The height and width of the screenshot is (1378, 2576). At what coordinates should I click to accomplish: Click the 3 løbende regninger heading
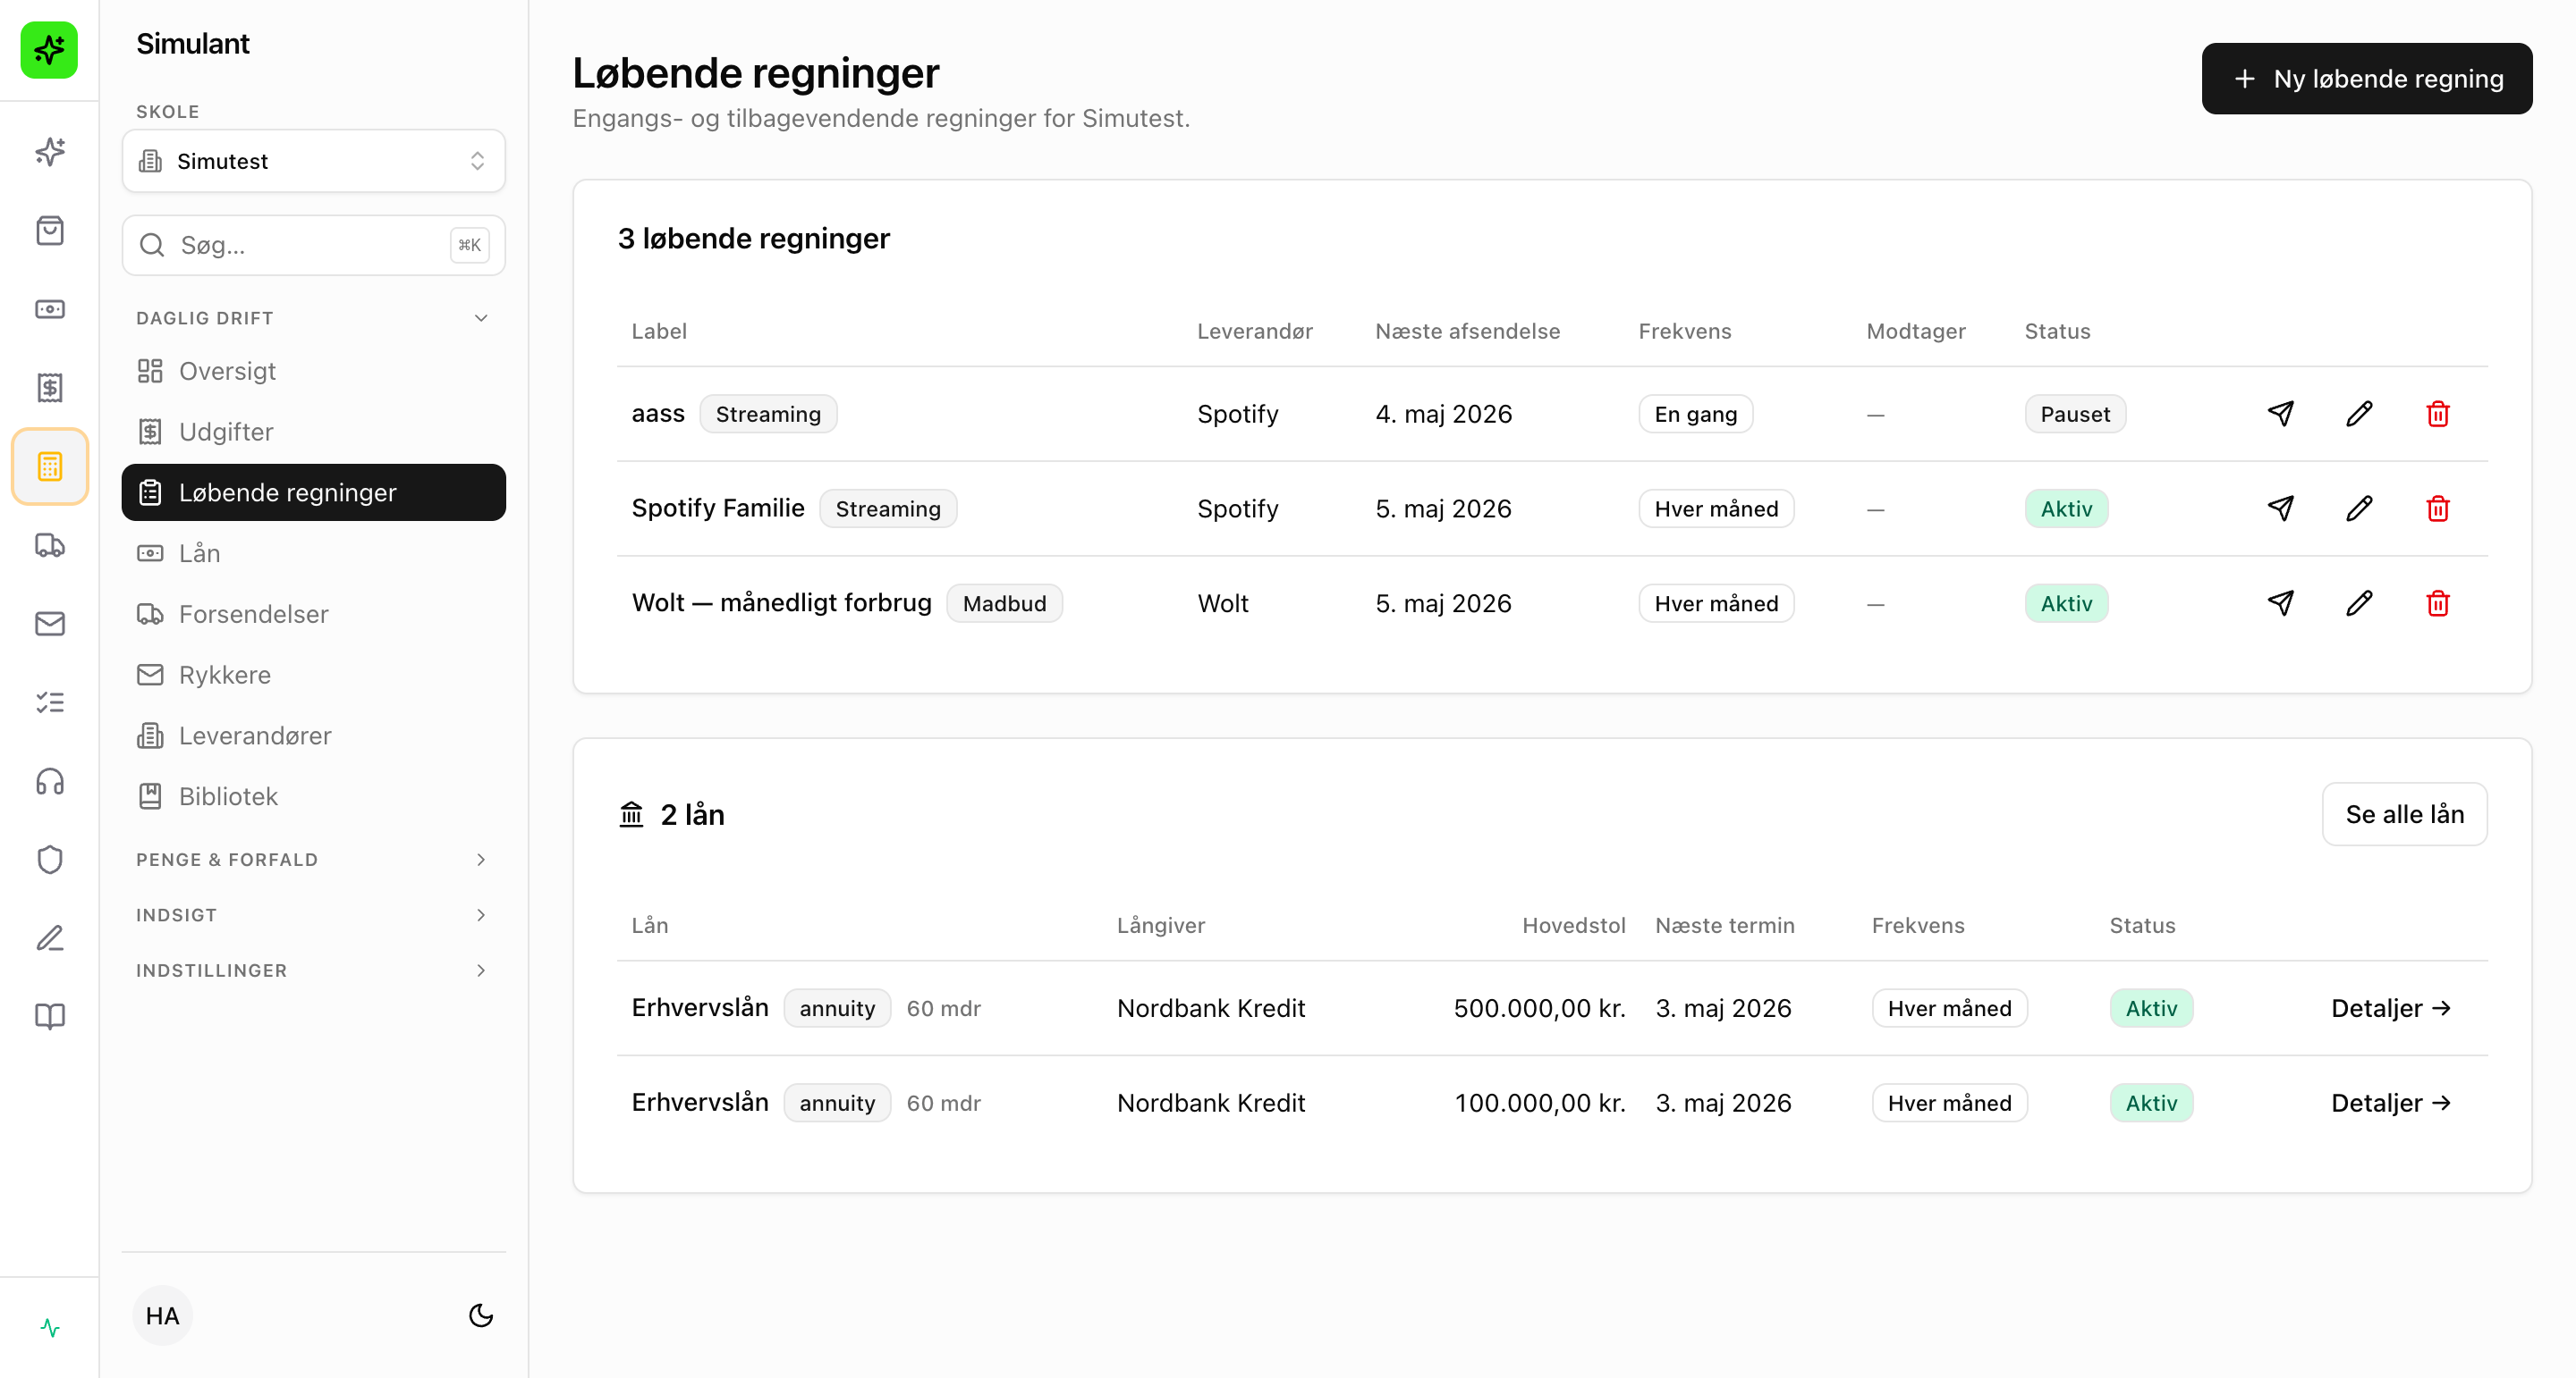753,239
